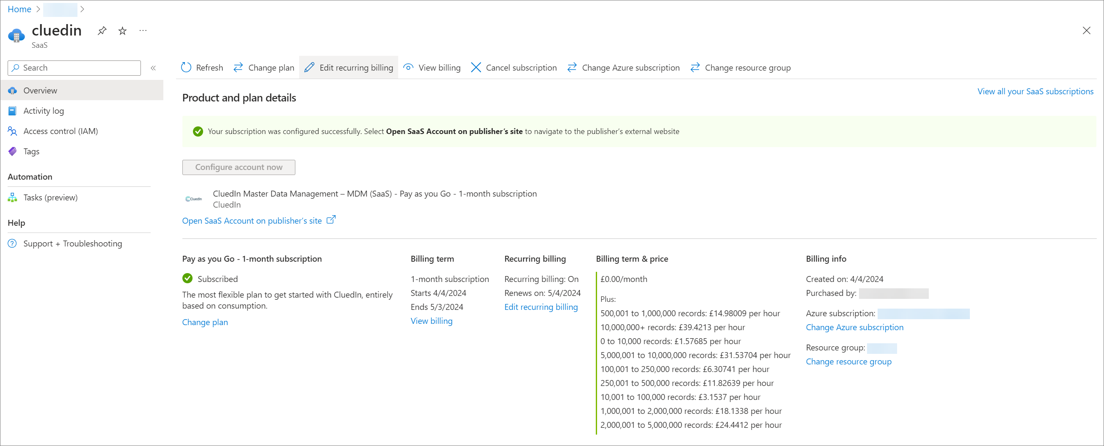Click Configure account now button

tap(239, 167)
